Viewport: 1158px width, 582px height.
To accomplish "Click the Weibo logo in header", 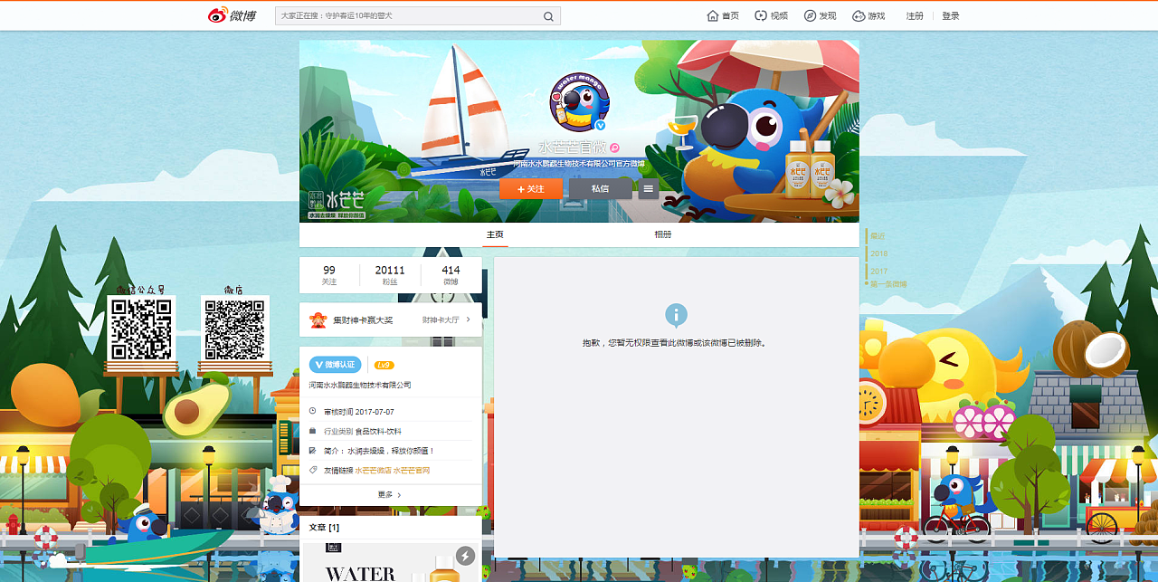I will coord(232,15).
